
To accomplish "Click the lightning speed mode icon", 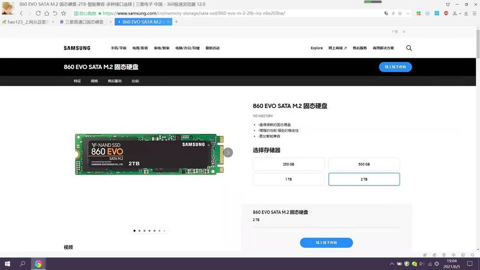I will coord(393,13).
